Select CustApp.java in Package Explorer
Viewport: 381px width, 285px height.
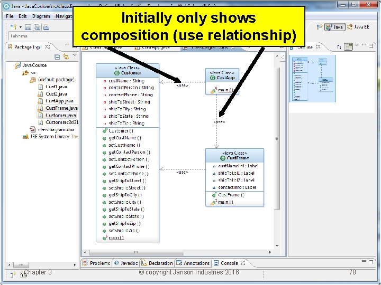tap(56, 101)
